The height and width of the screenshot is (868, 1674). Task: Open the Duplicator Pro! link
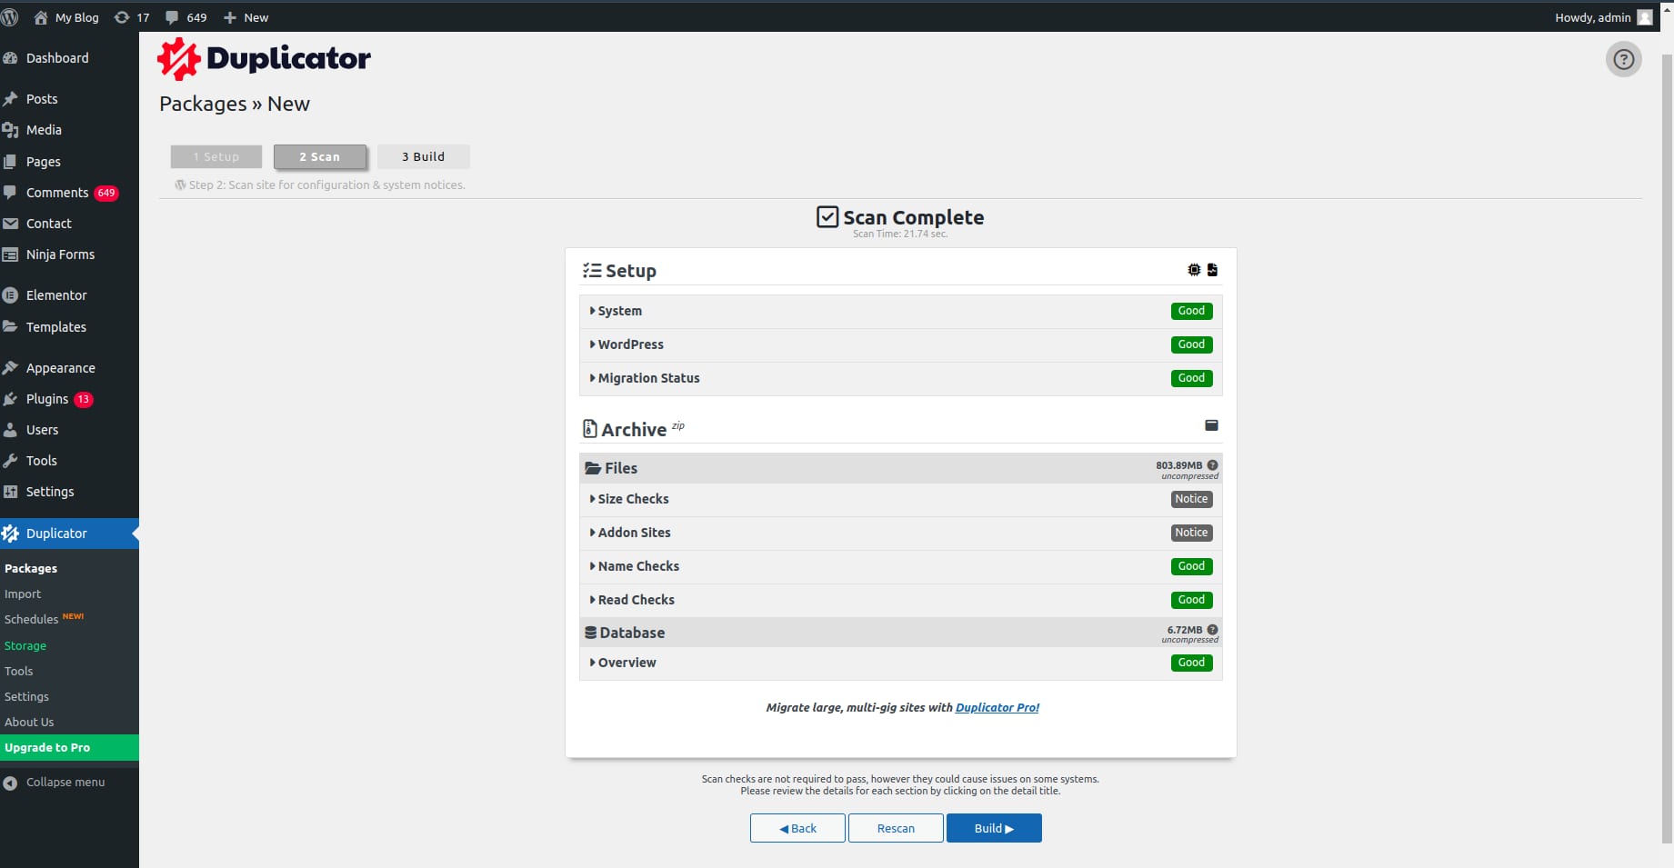point(997,707)
